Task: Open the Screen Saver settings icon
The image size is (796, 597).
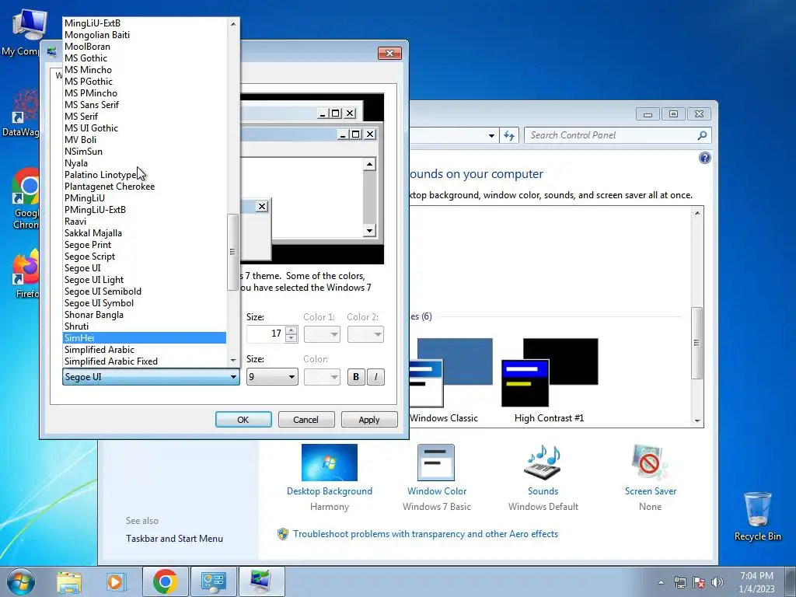Action: coord(650,463)
